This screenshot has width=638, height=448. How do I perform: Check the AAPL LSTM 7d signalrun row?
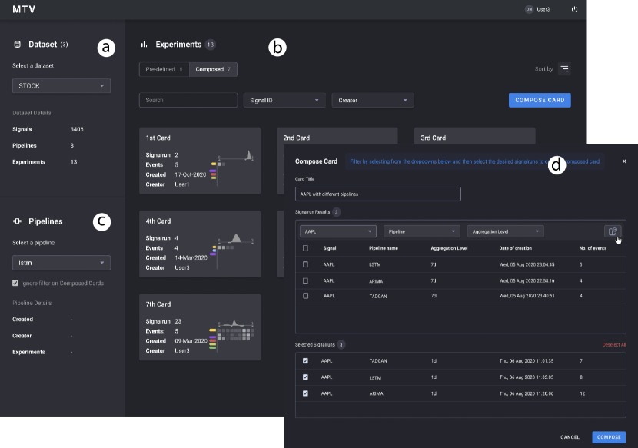click(306, 264)
